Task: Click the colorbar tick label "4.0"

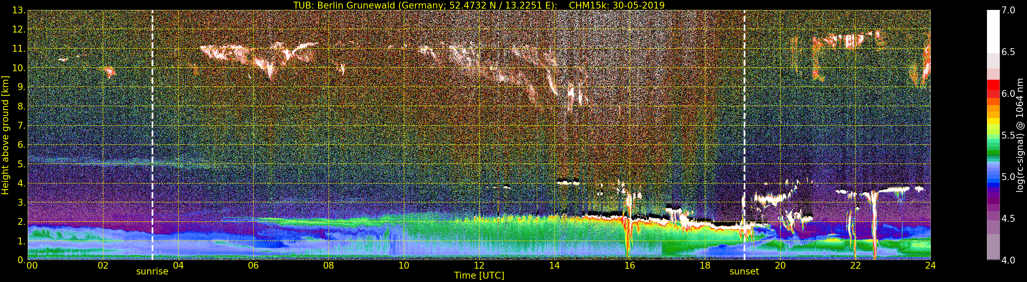Action: [1009, 260]
